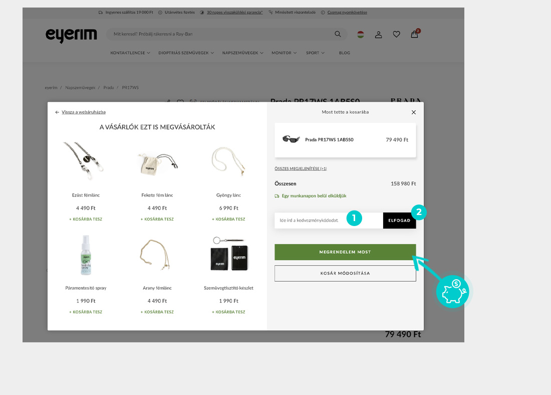Click the MEGRENDELEM MOST button

[345, 252]
